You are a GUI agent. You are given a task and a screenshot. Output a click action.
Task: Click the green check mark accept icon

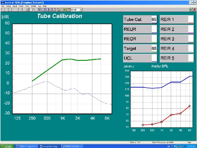[191, 10]
